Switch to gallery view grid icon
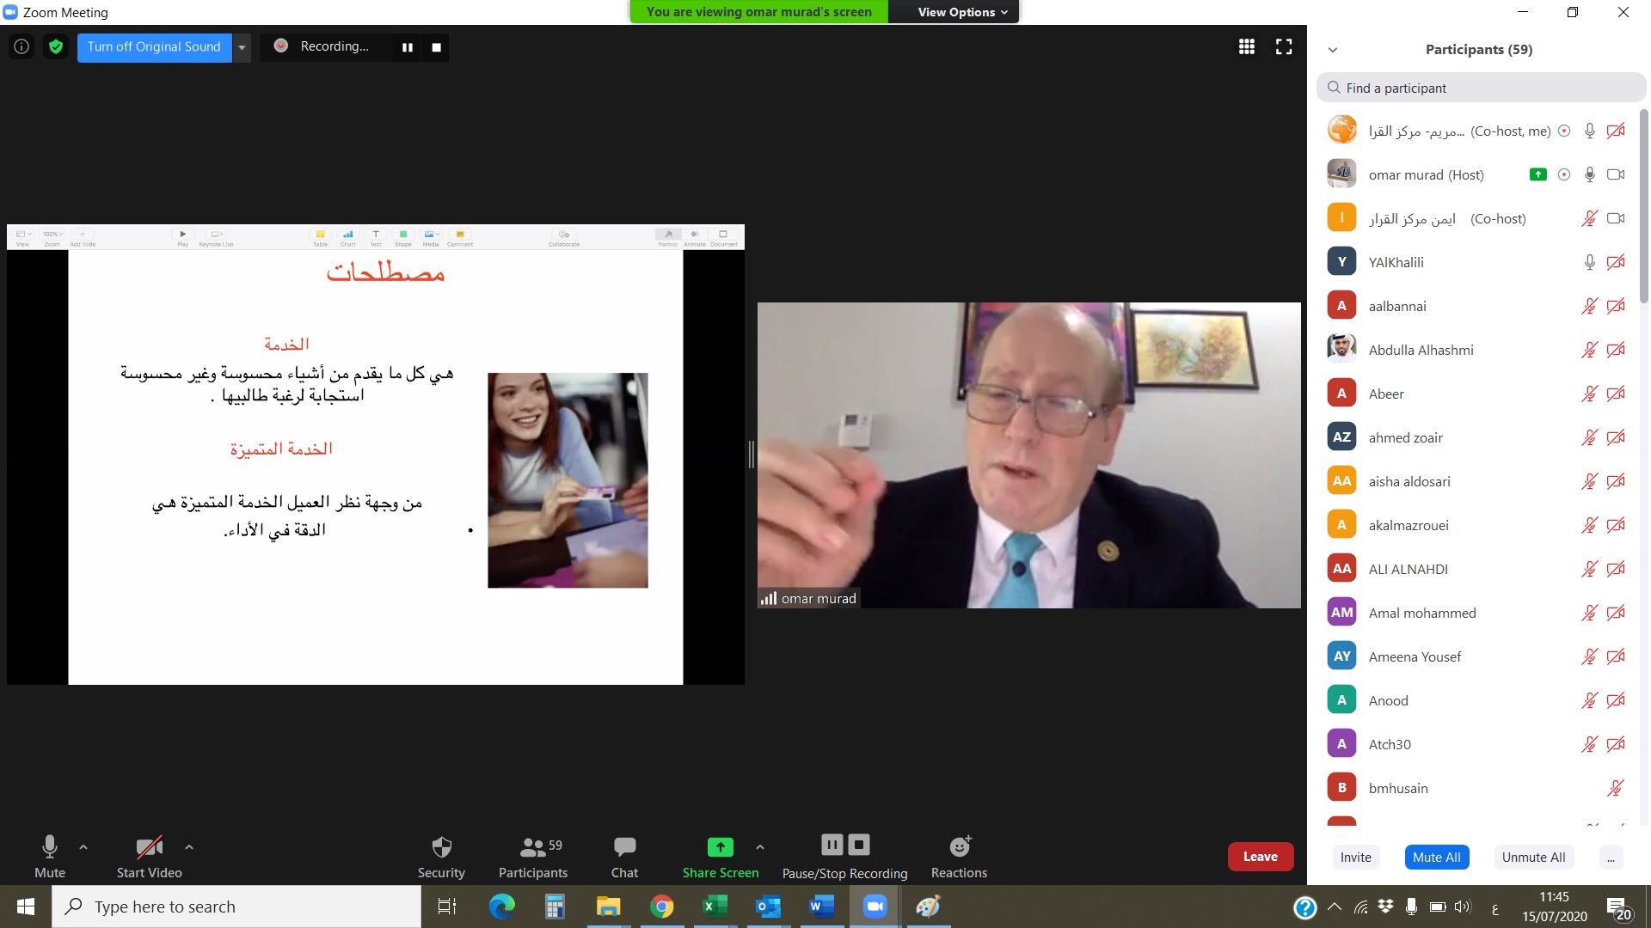1651x928 pixels. (1246, 46)
